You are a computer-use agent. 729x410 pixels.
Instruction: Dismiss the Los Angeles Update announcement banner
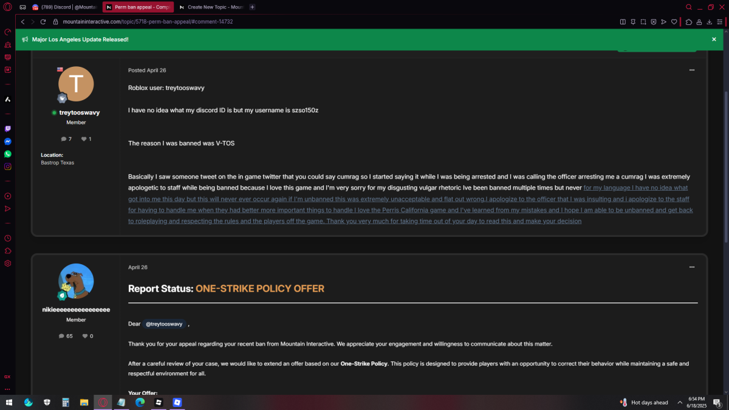pos(714,39)
